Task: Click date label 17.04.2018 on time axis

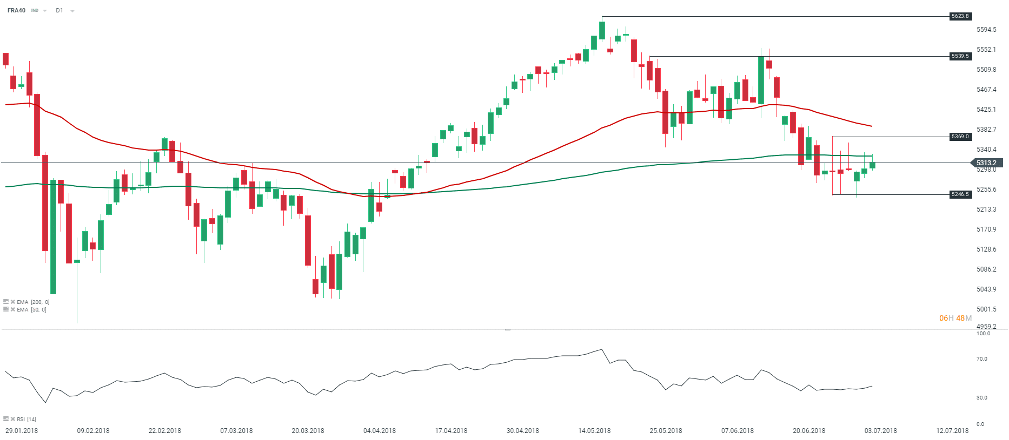Action: 451,431
